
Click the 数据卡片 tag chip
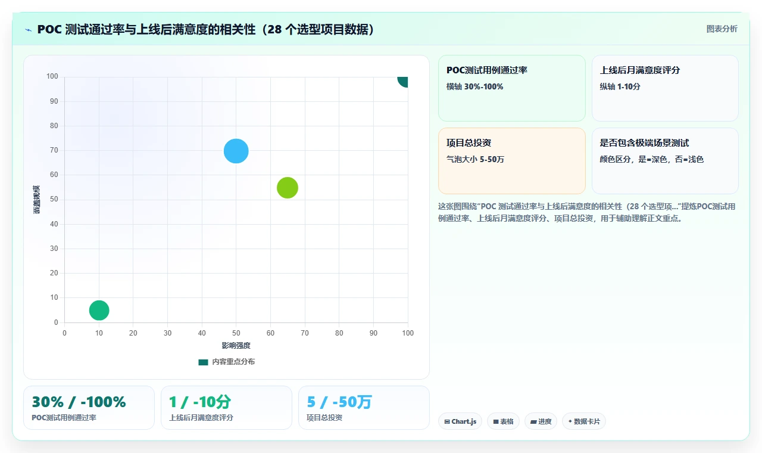584,421
